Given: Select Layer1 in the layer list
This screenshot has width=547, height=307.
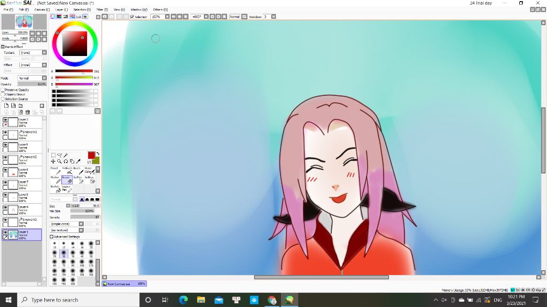Looking at the screenshot, I should pos(21,235).
